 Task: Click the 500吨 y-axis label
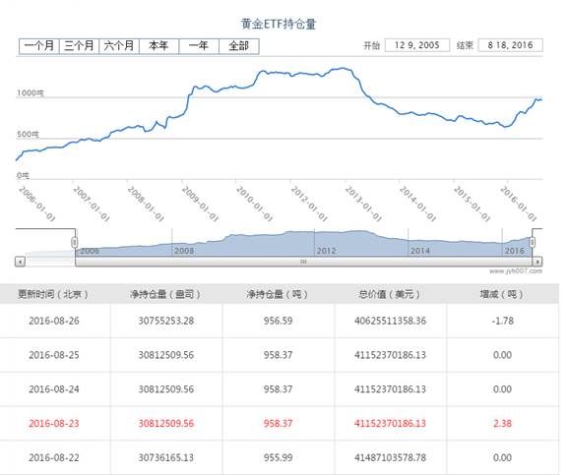pos(28,135)
